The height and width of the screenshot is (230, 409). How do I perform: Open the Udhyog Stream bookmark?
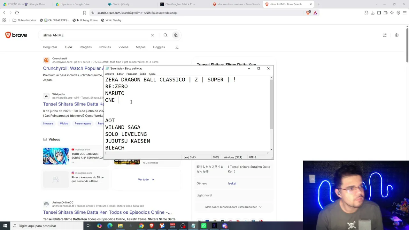pyautogui.click(x=85, y=20)
